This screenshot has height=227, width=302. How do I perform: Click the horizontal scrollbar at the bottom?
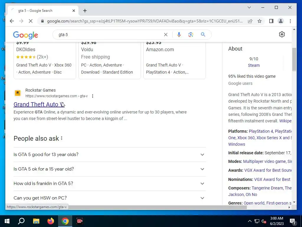[157, 207]
